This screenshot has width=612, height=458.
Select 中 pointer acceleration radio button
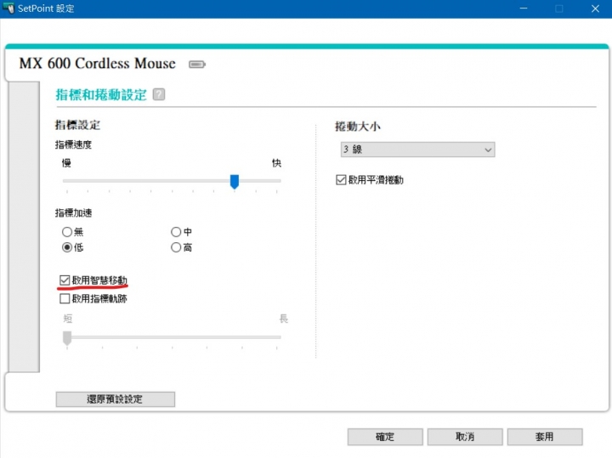pos(176,232)
